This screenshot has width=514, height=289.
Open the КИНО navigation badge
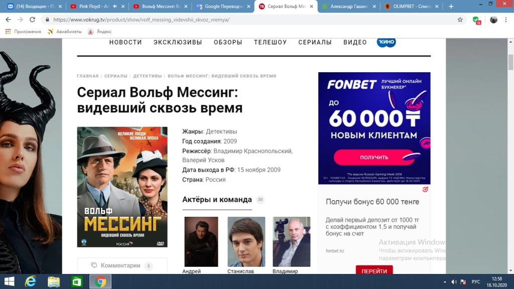pyautogui.click(x=386, y=42)
